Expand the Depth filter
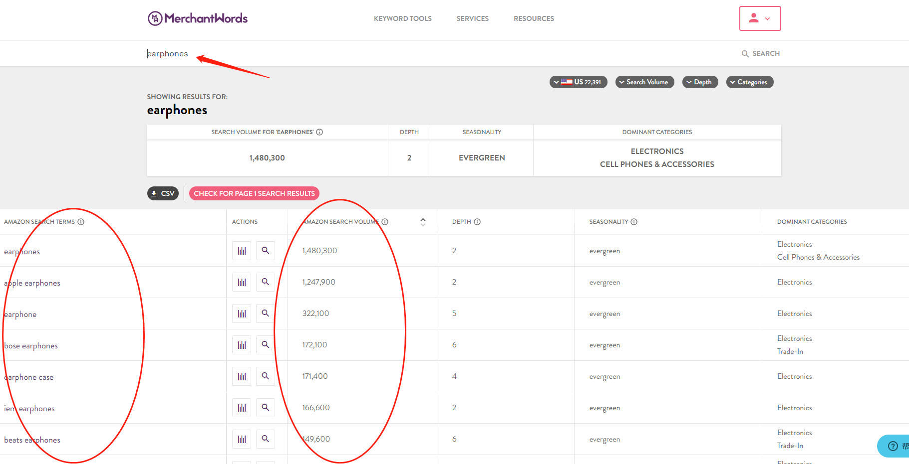This screenshot has height=464, width=909. (700, 82)
